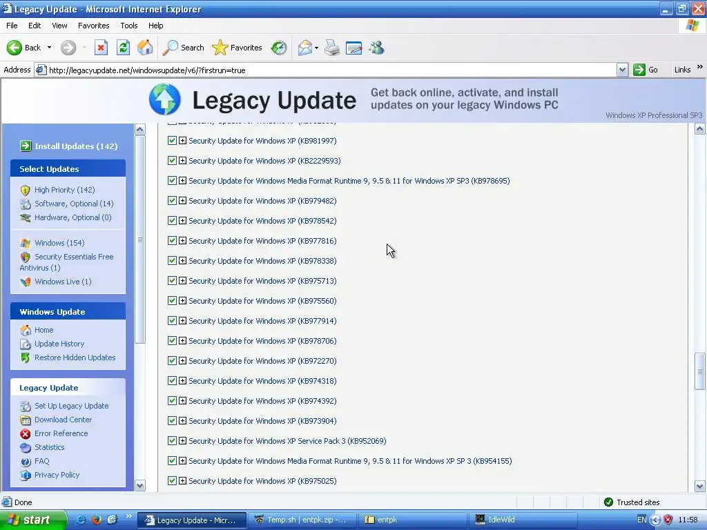The image size is (707, 530).
Task: Open the Start menu
Action: coord(33,520)
